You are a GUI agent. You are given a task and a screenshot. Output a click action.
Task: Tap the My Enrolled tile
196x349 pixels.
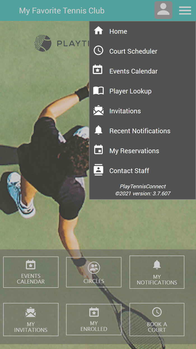(94, 320)
